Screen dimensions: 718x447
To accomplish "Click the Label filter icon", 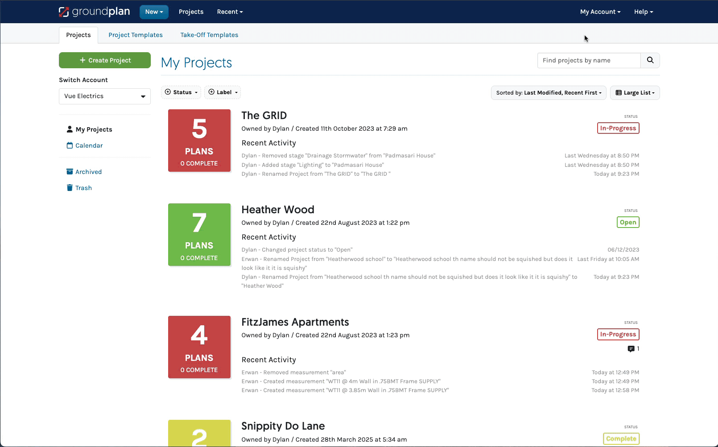I will (x=212, y=92).
